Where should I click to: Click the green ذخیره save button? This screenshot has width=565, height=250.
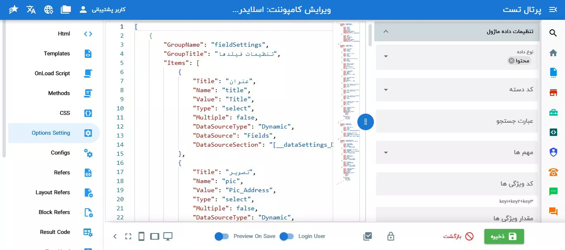(x=504, y=236)
